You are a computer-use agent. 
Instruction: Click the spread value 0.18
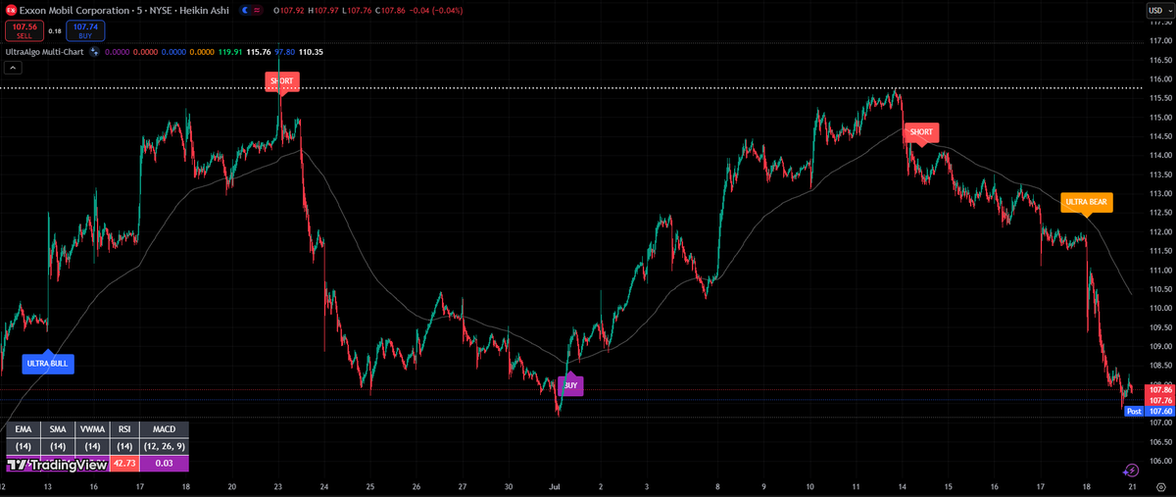tap(55, 31)
